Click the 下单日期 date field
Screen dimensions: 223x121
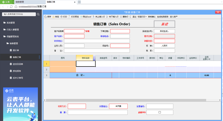(120, 31)
